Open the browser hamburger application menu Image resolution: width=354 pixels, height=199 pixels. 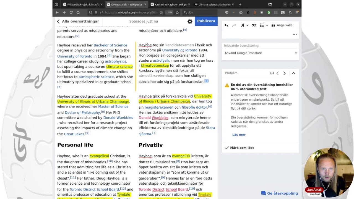(x=297, y=12)
